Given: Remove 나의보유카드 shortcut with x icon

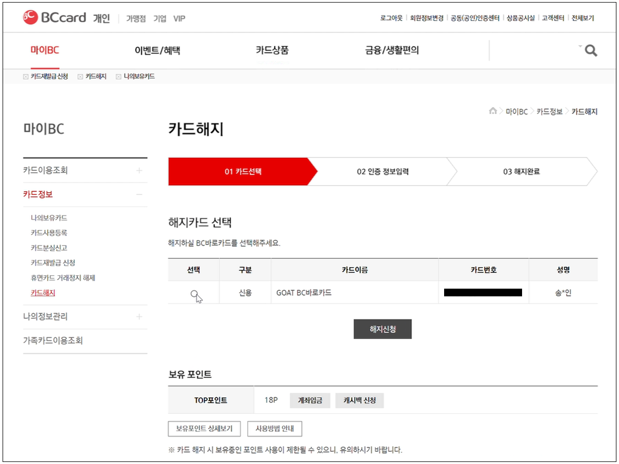Looking at the screenshot, I should (118, 77).
